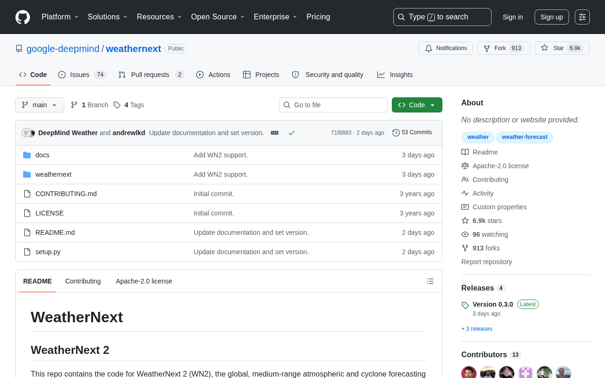Click the Go to file field
Screen dimensions: 605x378
point(333,105)
